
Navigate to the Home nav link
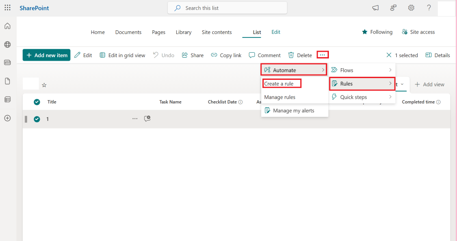[98, 32]
